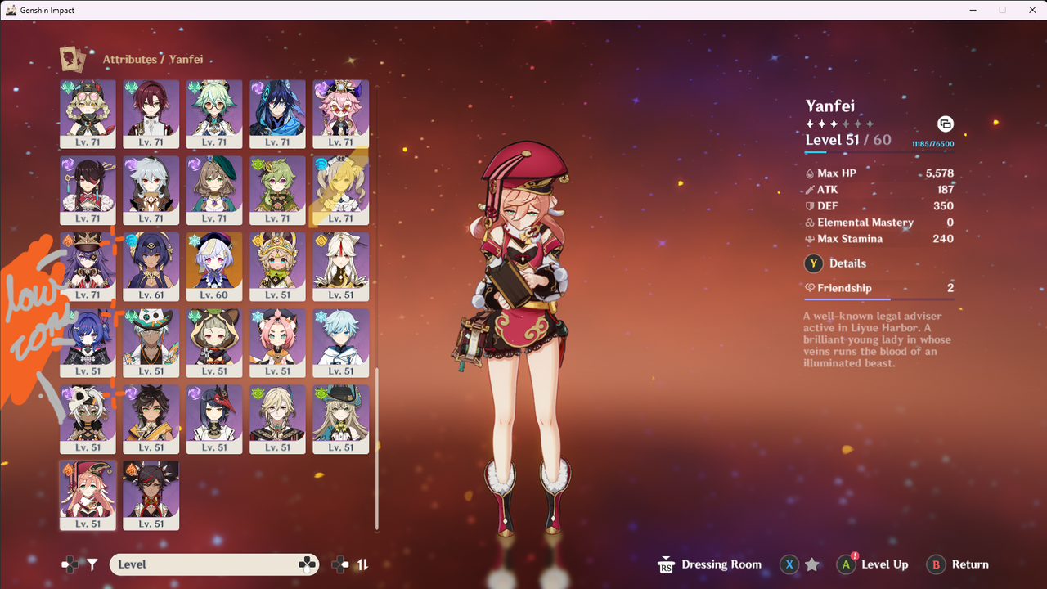Select Kaveh's portrait with blonde hair
The height and width of the screenshot is (589, 1047).
277,419
